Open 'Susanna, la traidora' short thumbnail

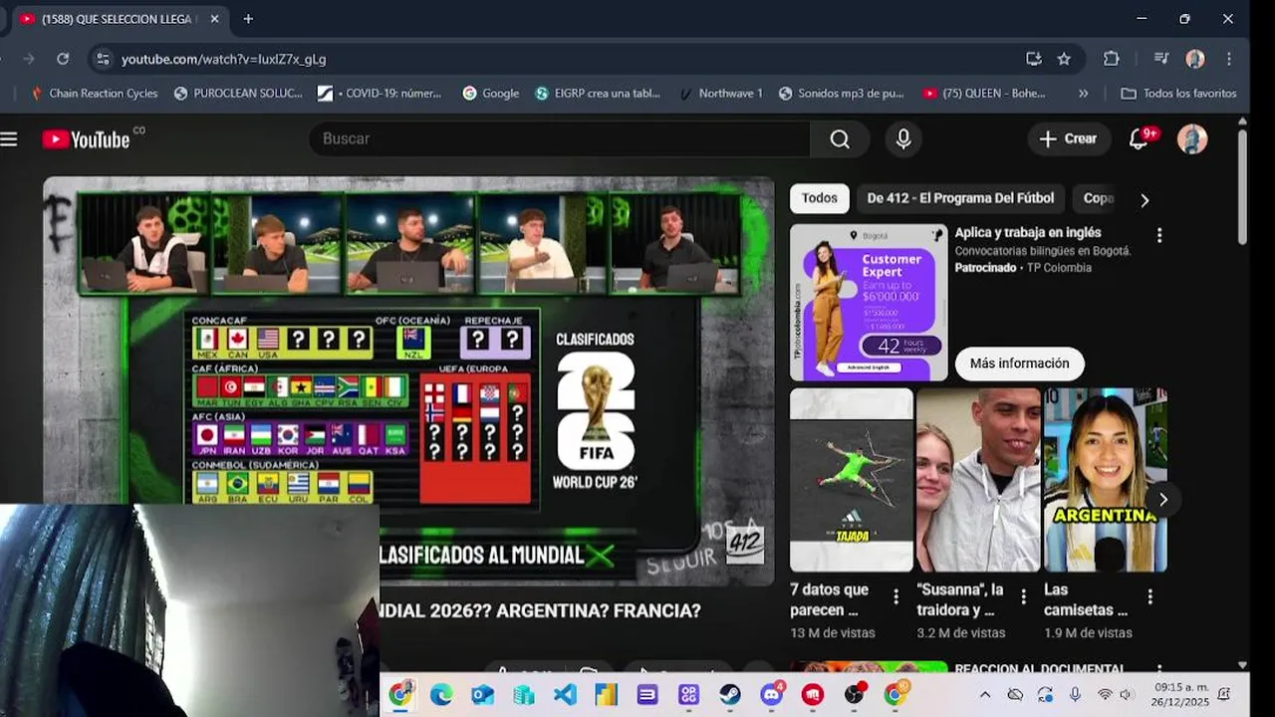click(x=978, y=480)
